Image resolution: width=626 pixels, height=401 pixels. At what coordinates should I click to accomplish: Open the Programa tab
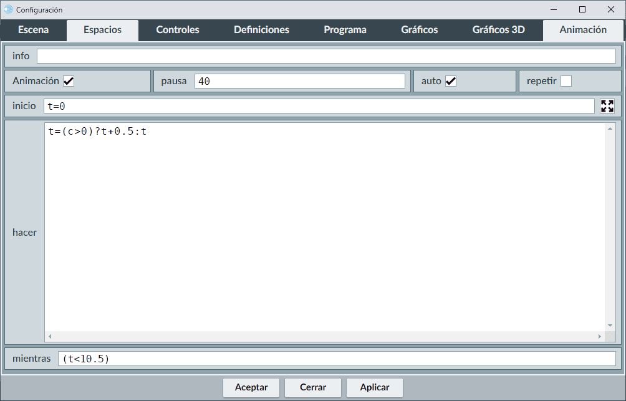(x=345, y=30)
